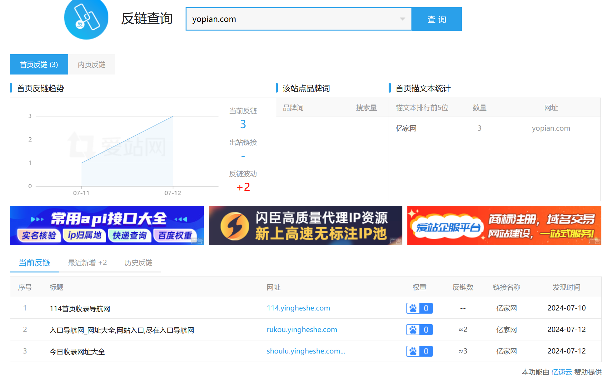Click the title 入口导航网_网址大全 row
Image resolution: width=612 pixels, height=380 pixels.
[x=122, y=330]
